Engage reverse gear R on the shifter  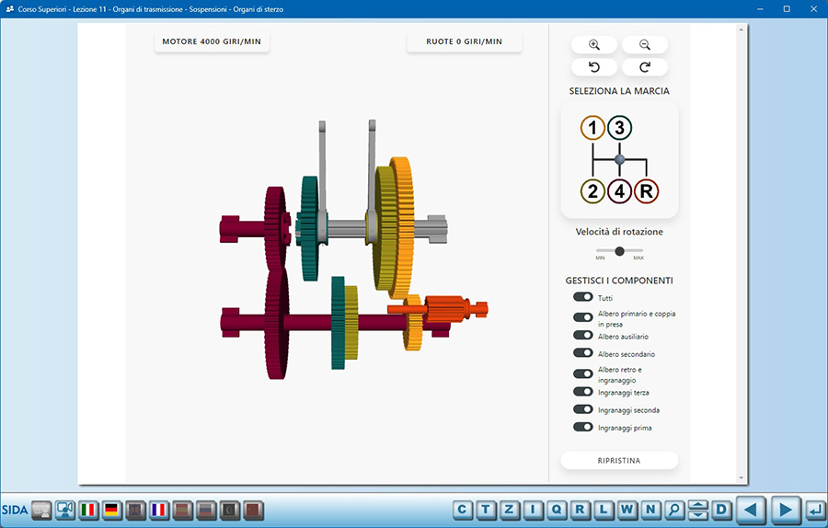[x=647, y=191]
